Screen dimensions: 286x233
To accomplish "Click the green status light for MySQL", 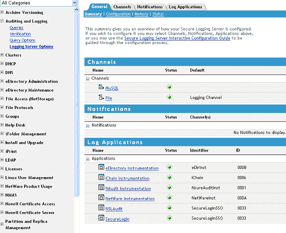I will (169, 87).
